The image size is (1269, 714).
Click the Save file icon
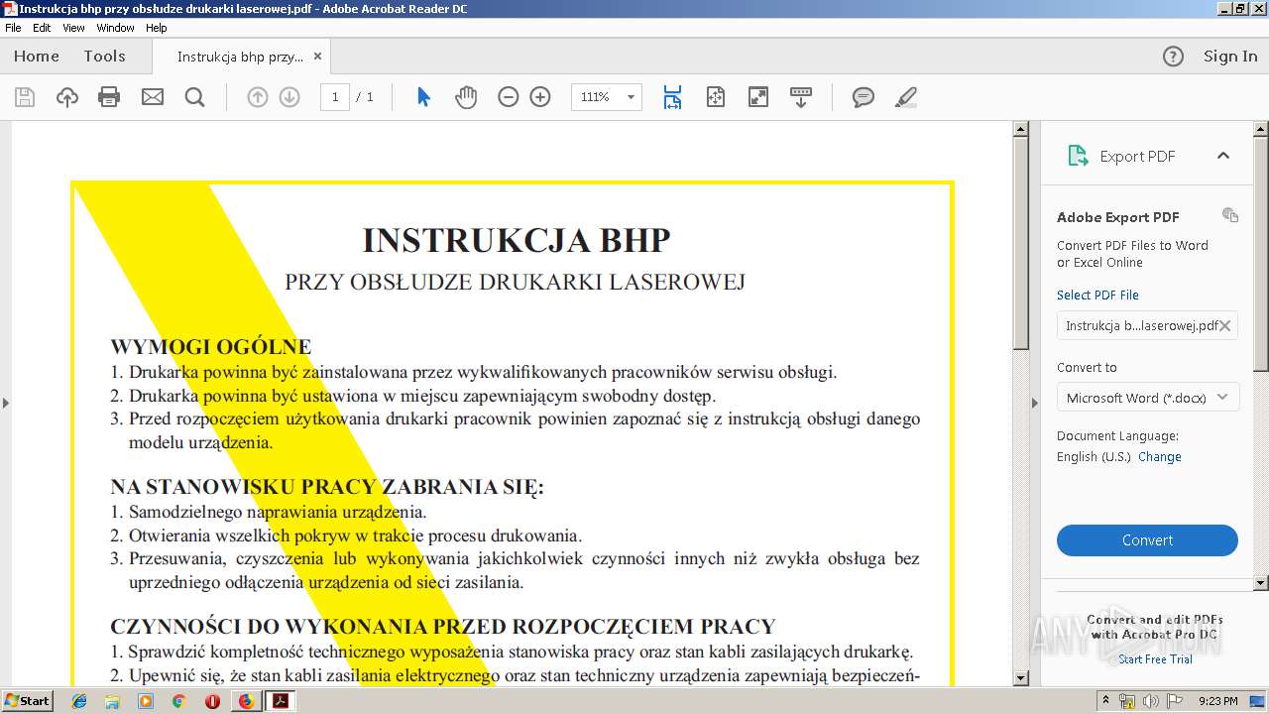tap(25, 97)
